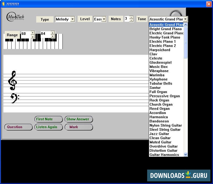This screenshot has width=213, height=184.
Task: Increase the lower Range value 60
Action: tap(33, 33)
